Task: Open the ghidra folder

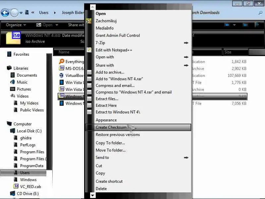Action: [x=26, y=138]
